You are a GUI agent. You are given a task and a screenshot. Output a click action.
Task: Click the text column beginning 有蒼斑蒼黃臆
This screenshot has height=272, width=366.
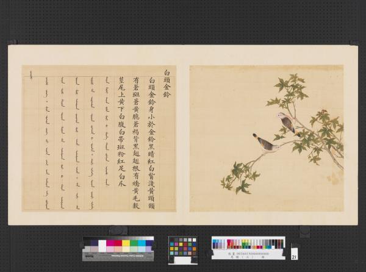point(136,143)
